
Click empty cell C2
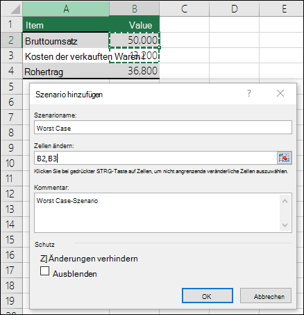pos(185,40)
